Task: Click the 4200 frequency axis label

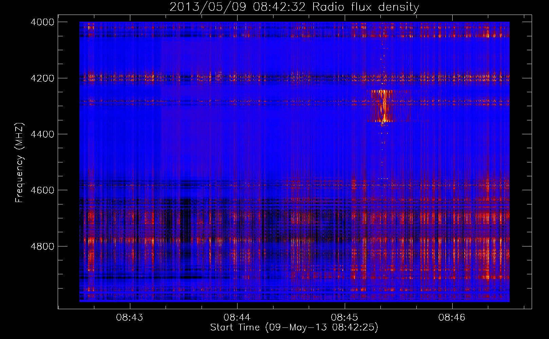Action: (42, 78)
